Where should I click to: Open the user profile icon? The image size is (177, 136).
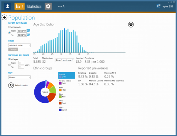(x=8, y=6)
